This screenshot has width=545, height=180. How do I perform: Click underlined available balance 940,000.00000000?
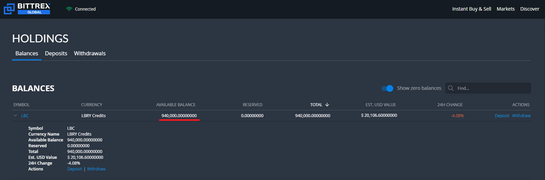(x=179, y=115)
